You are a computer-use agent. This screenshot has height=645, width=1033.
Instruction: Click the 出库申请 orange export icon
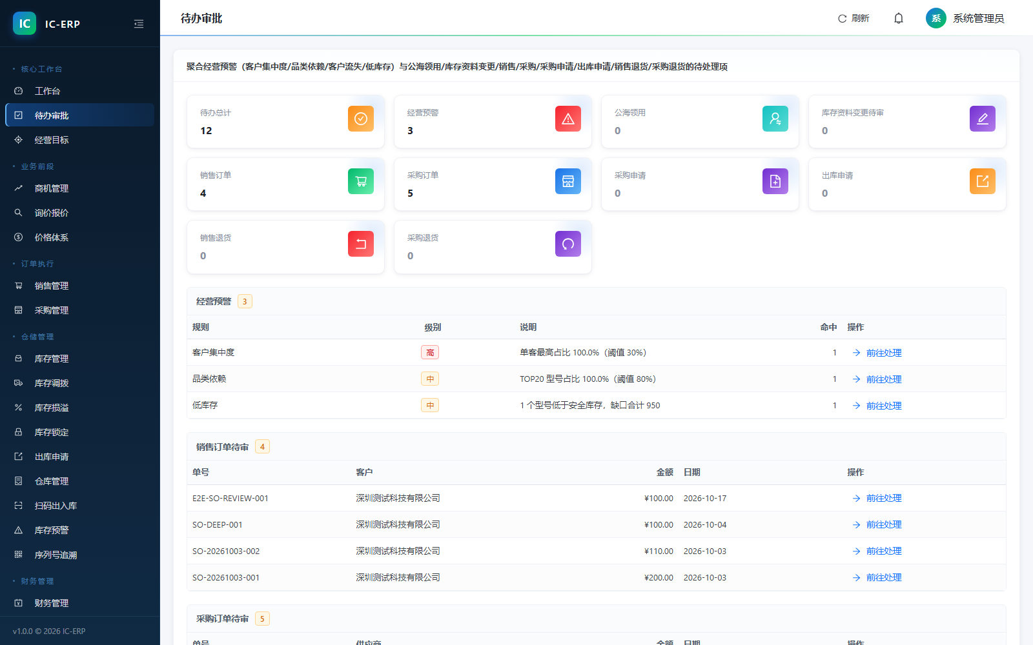[x=983, y=181]
